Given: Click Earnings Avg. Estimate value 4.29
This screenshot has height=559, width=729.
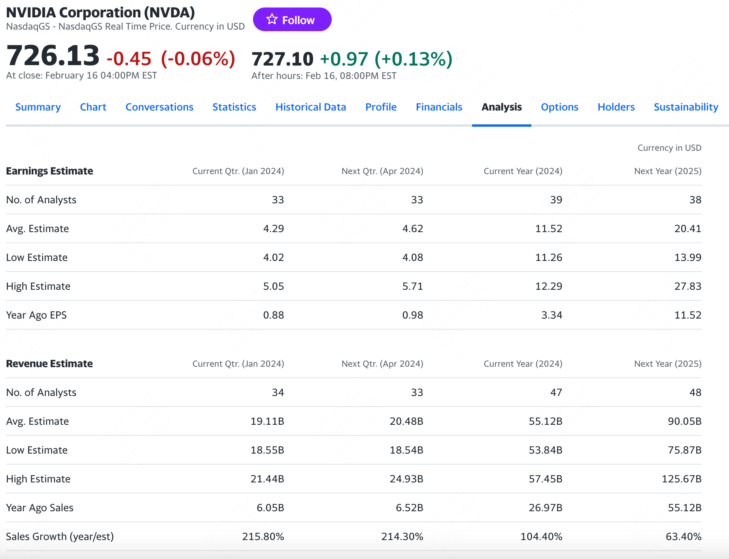Looking at the screenshot, I should [274, 229].
